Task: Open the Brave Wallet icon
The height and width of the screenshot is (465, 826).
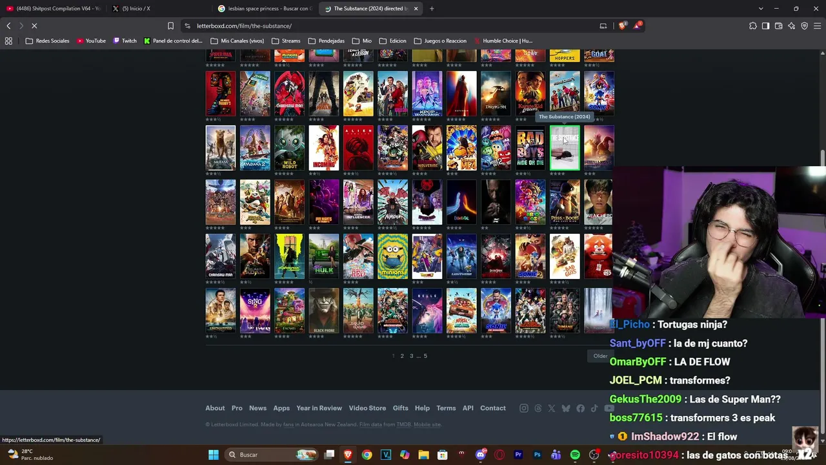Action: pyautogui.click(x=778, y=26)
